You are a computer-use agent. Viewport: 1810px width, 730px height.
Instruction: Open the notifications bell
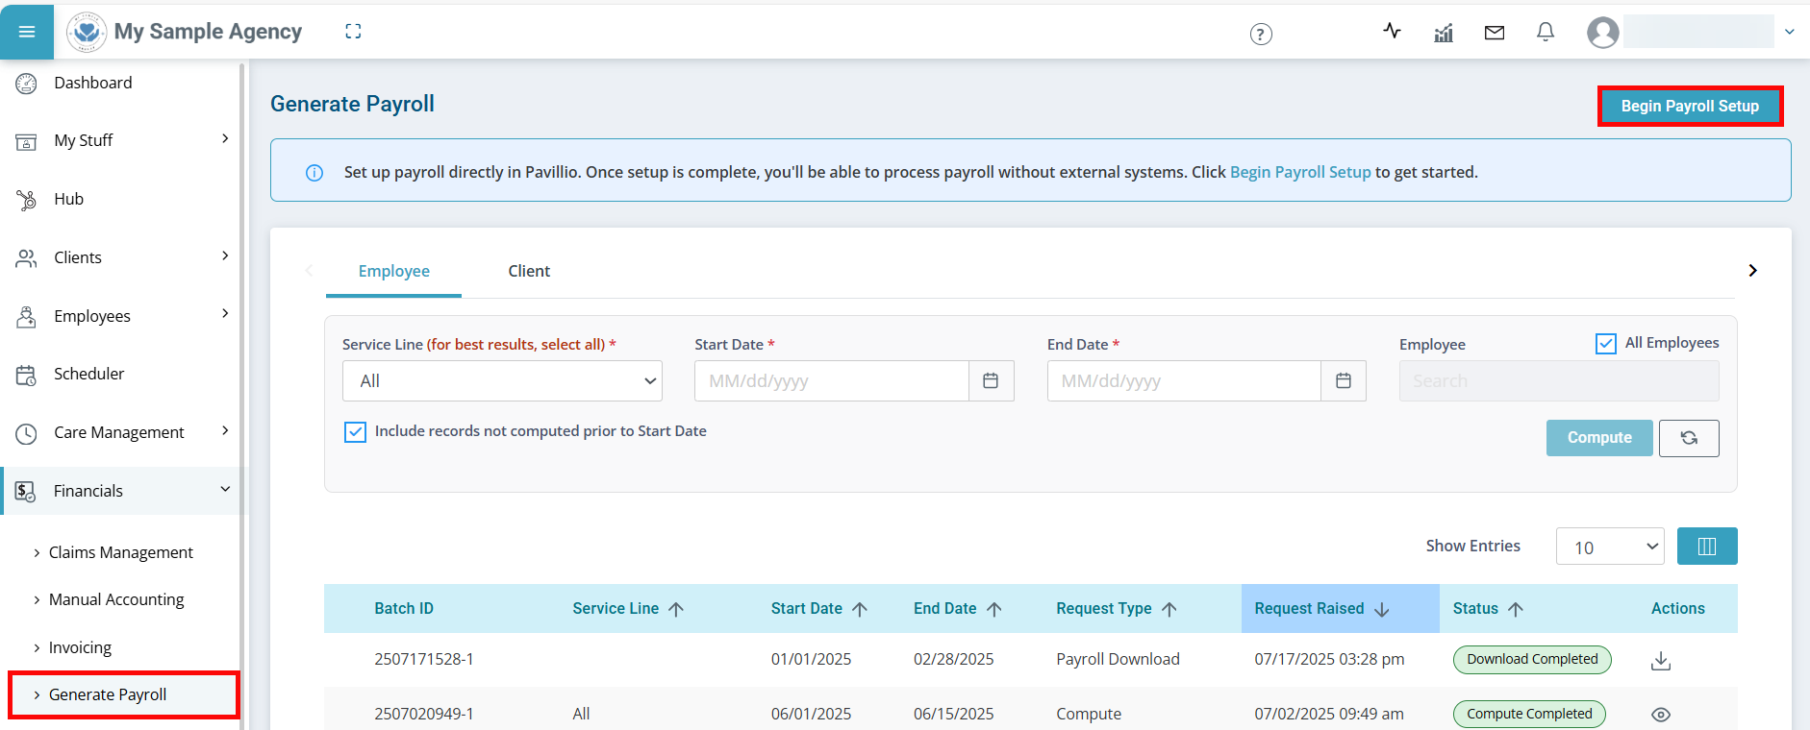(1545, 33)
